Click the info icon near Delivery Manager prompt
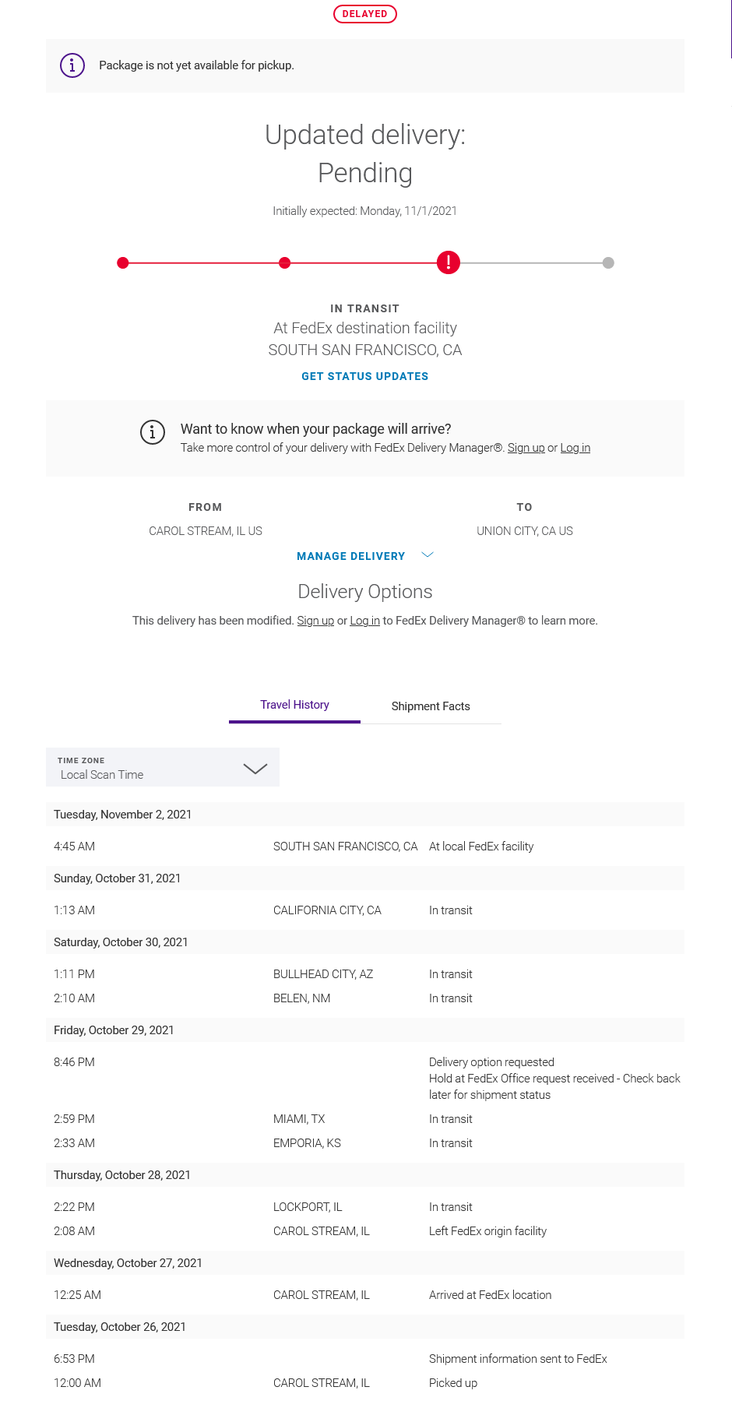 (x=153, y=433)
